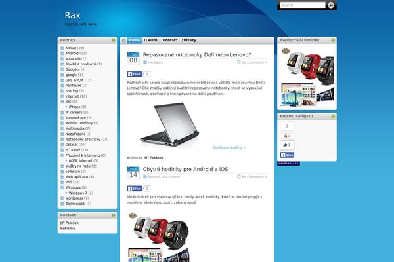The height and width of the screenshot is (262, 394).
Task: Open the autoradio category
Action: click(74, 59)
